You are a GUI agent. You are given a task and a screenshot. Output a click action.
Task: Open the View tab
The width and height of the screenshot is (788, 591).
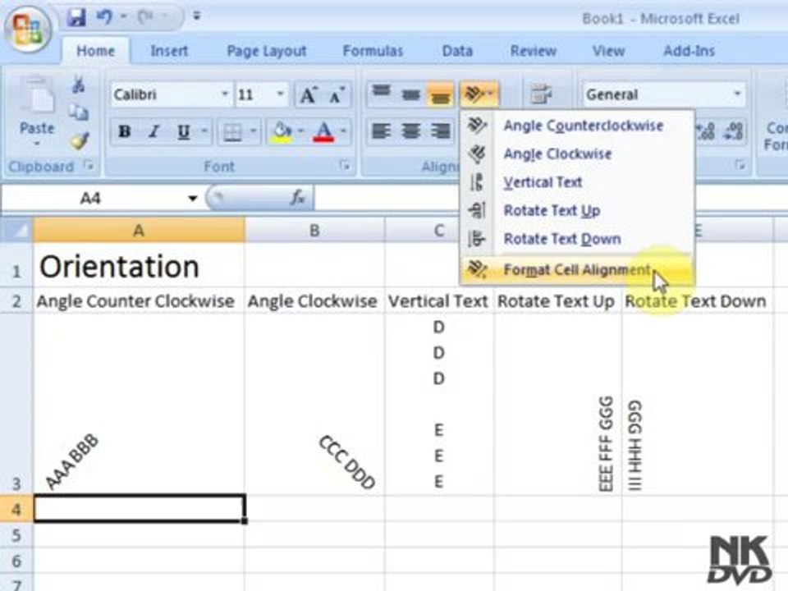[x=608, y=51]
